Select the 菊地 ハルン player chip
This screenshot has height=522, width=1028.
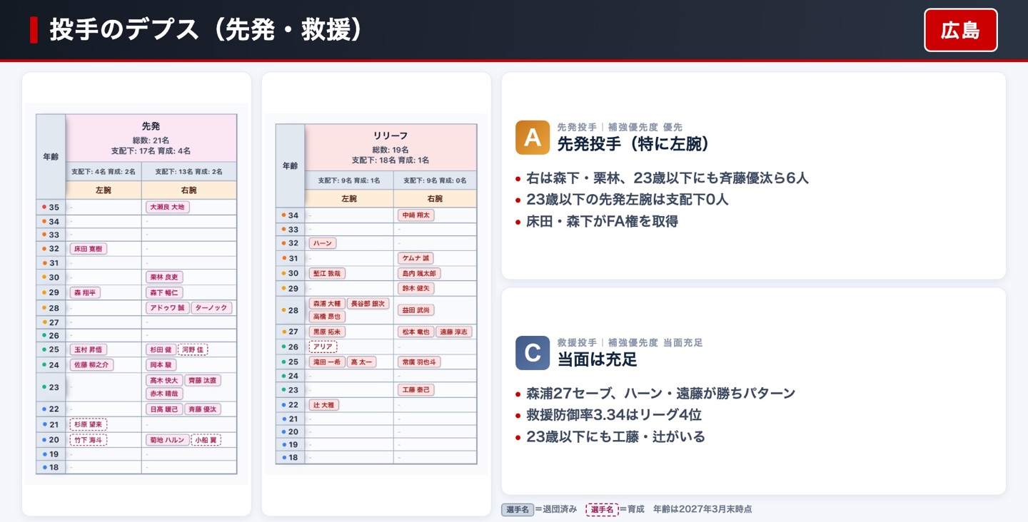coord(167,440)
